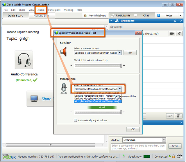Select highlighted ManyCam Virtual Microphone option
The height and width of the screenshot is (162, 186).
98,101
